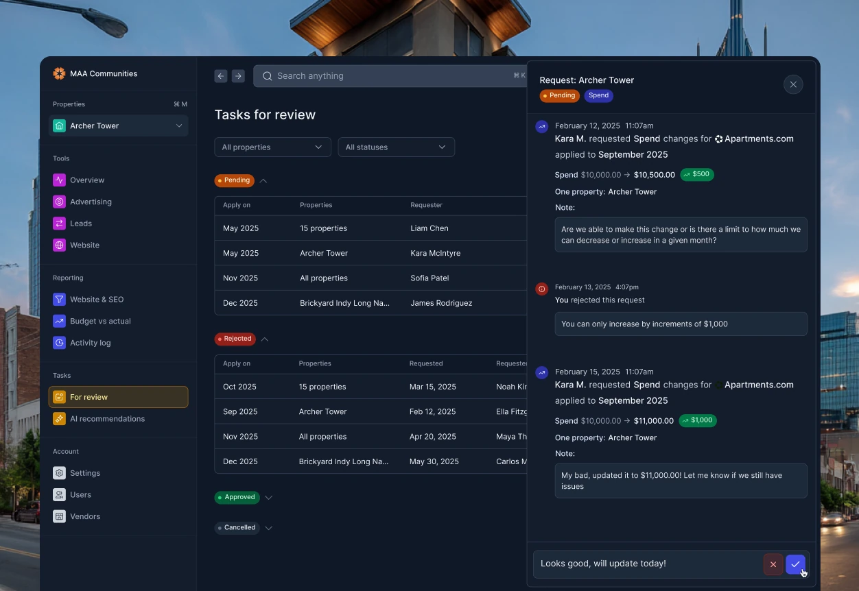Open the Archer Tower property selector

(x=119, y=125)
